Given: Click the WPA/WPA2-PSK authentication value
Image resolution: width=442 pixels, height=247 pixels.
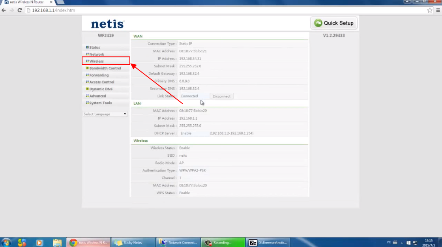Looking at the screenshot, I should [x=192, y=170].
